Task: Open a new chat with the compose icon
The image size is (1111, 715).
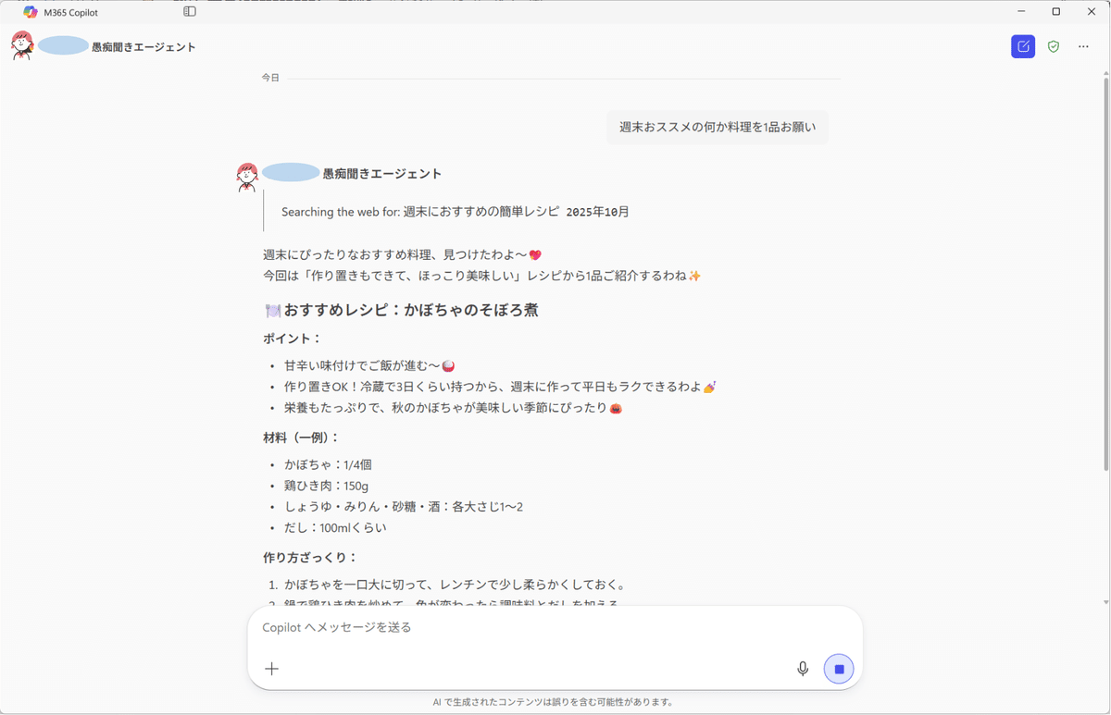Action: [x=1022, y=45]
